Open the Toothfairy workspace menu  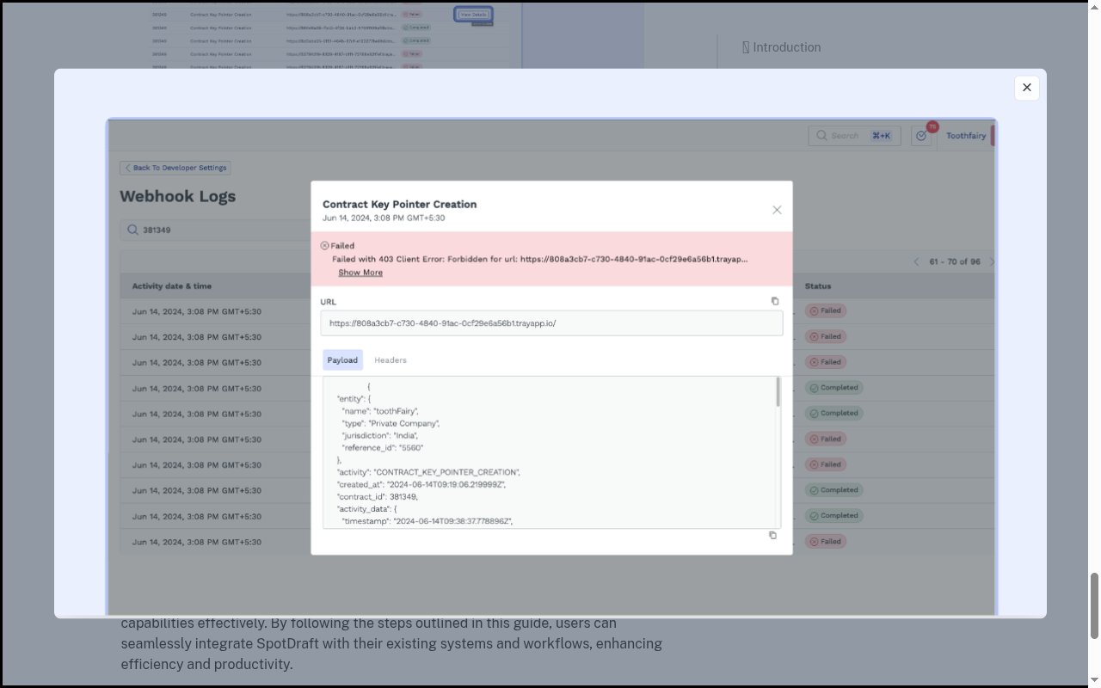(966, 135)
